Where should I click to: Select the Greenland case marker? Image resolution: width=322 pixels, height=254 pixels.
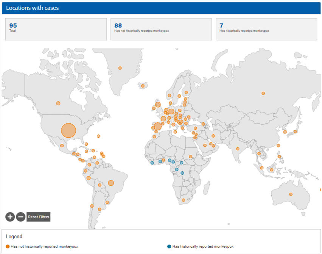120,68
